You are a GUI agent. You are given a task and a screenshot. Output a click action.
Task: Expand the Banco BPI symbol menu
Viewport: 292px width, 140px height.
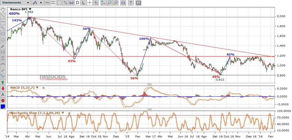coord(30,9)
